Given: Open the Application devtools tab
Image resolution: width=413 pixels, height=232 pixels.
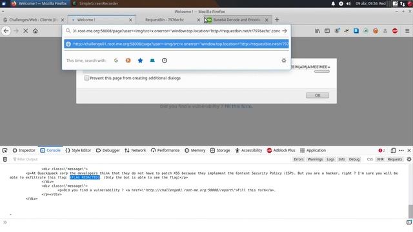Looking at the screenshot, I should (313, 150).
